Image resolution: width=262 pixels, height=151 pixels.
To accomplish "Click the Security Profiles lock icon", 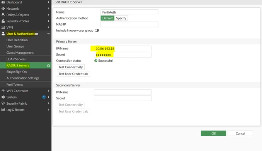I will coord(3,21).
